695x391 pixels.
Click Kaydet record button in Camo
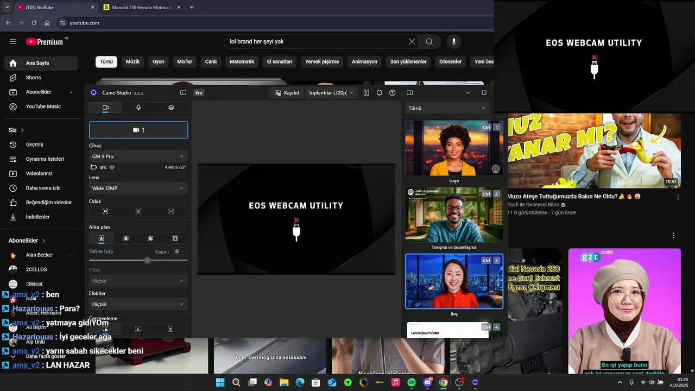coord(287,93)
